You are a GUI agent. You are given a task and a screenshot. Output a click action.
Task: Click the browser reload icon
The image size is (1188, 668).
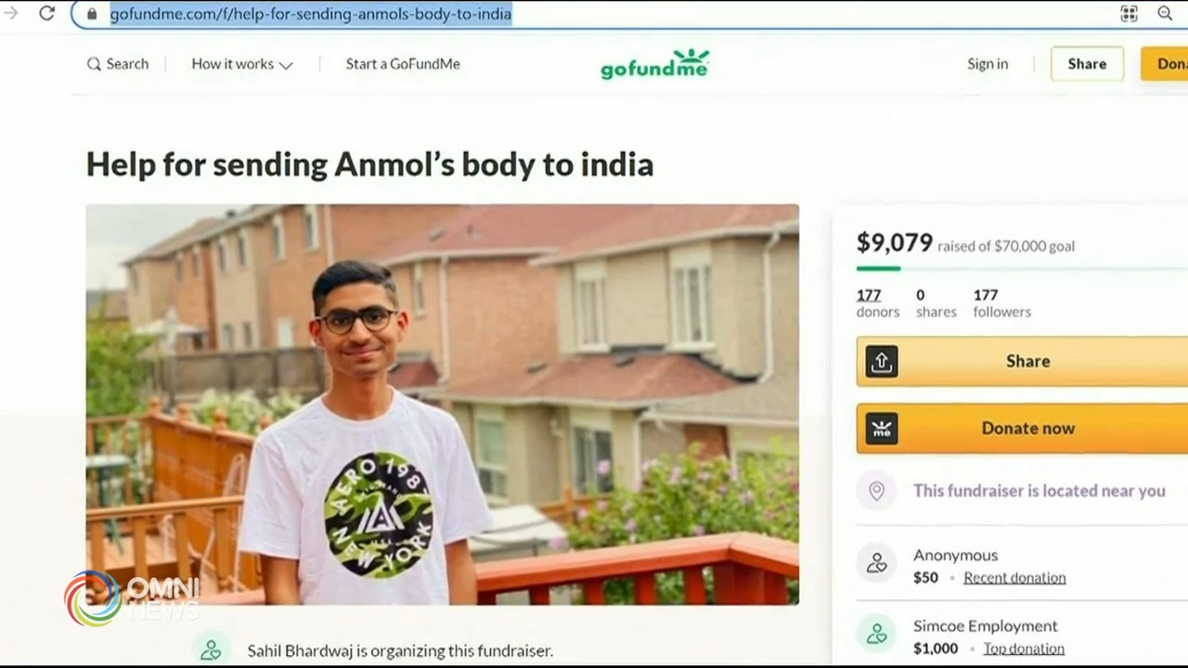click(x=47, y=13)
